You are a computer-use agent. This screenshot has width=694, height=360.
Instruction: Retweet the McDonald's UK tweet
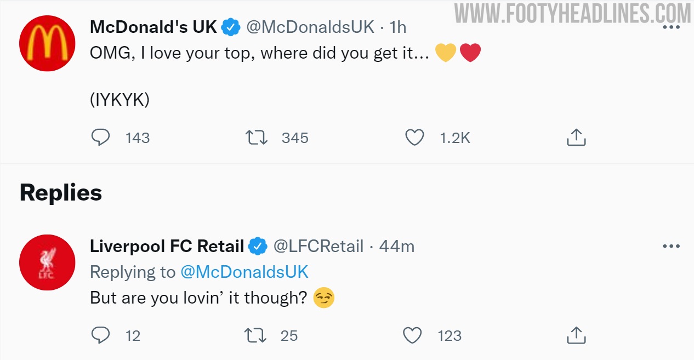click(x=256, y=138)
